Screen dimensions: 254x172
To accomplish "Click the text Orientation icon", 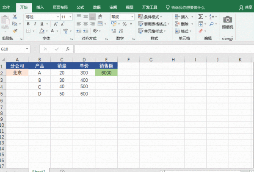I will 95,31.
